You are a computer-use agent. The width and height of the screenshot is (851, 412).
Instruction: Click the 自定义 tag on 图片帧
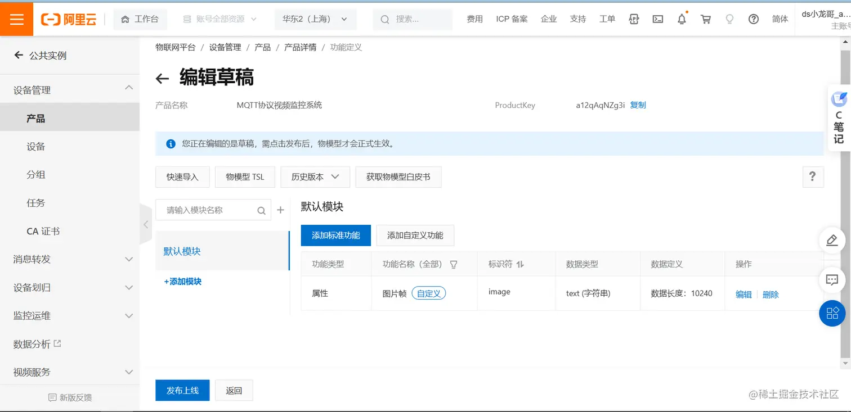click(x=428, y=293)
